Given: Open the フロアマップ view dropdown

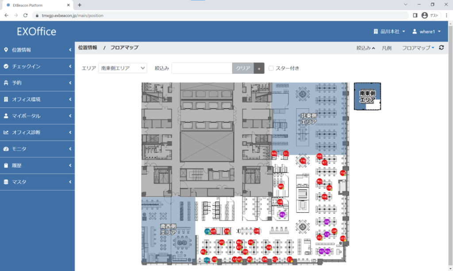Looking at the screenshot, I should tap(418, 48).
